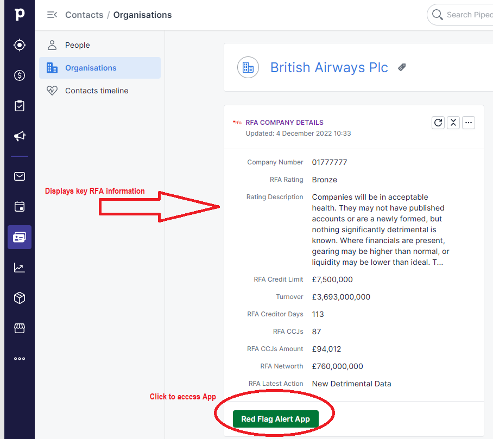Click Contacts breadcrumb link
The width and height of the screenshot is (493, 439).
(x=84, y=15)
